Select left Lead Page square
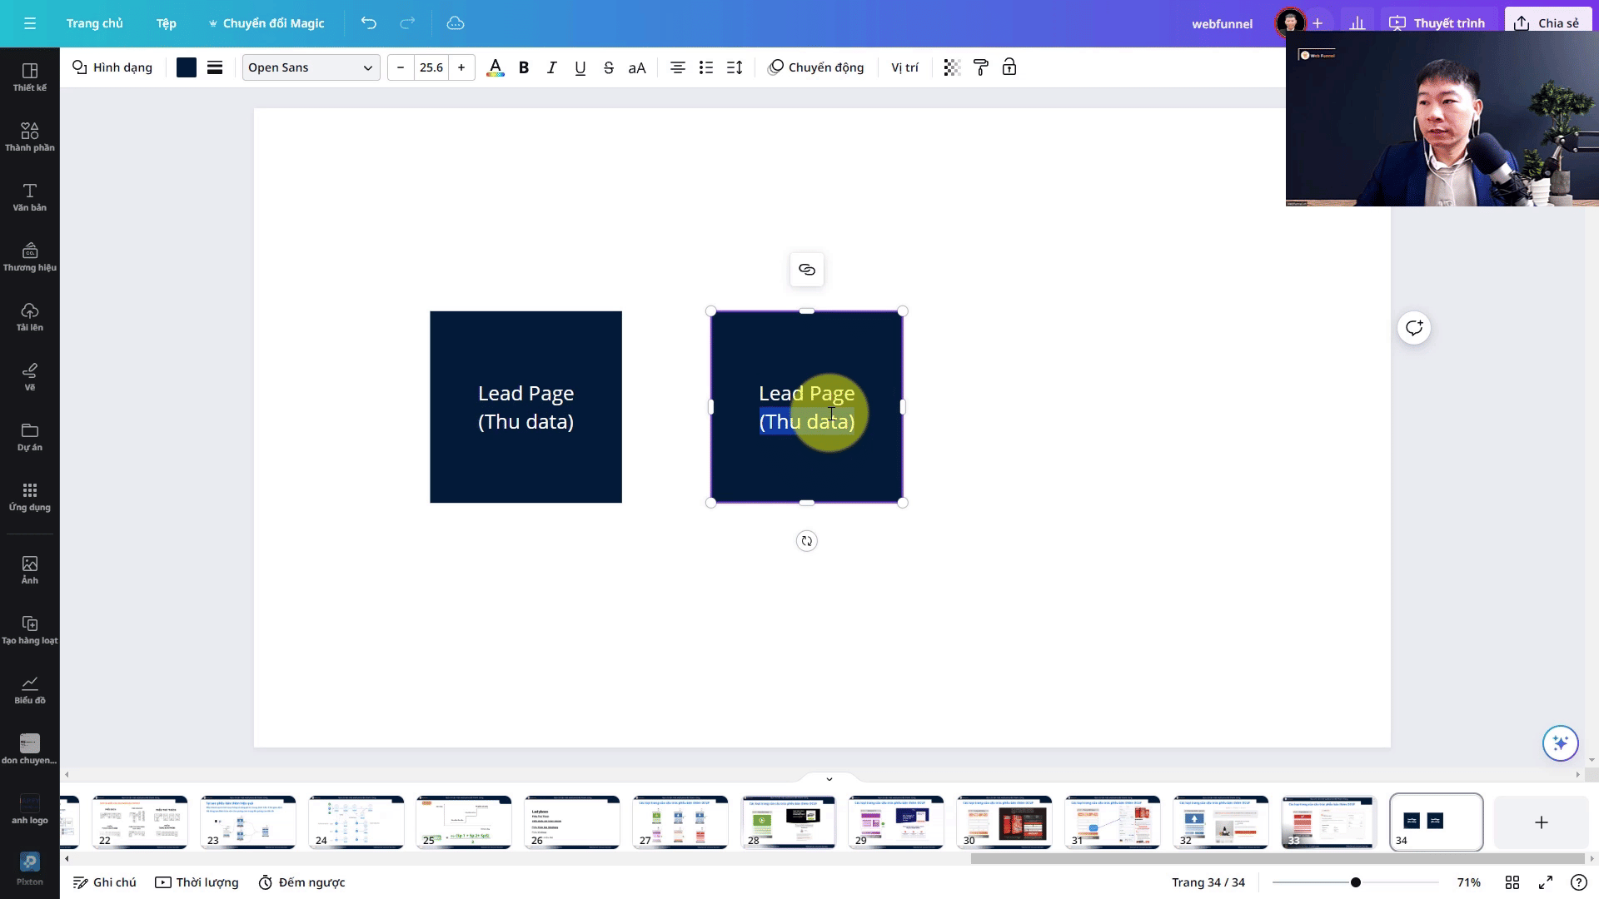This screenshot has width=1599, height=899. [x=526, y=407]
